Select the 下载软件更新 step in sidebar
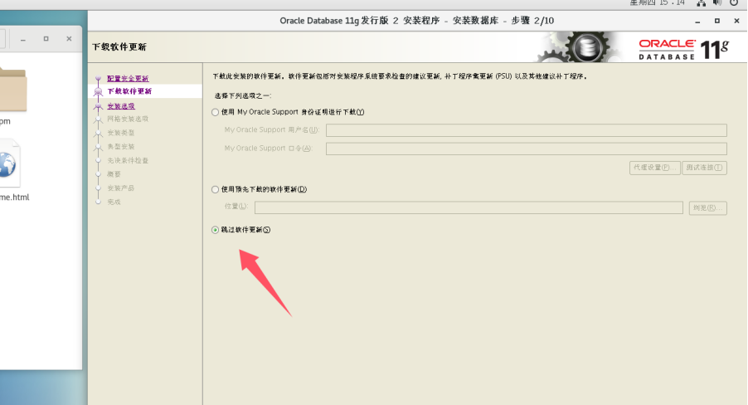 (x=129, y=91)
